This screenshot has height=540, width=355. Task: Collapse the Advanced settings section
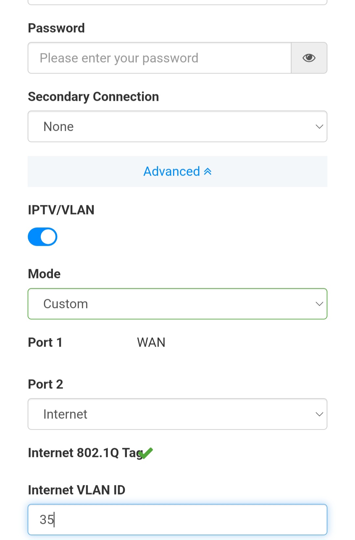pos(177,171)
